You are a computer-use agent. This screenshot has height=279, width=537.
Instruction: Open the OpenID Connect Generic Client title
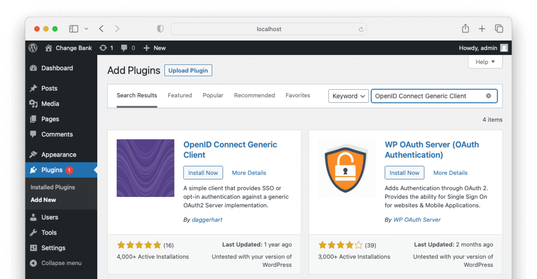tap(230, 150)
